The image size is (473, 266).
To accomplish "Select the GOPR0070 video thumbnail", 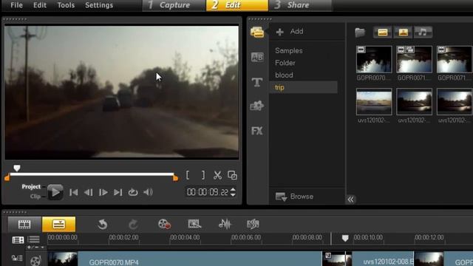I will 374,59.
